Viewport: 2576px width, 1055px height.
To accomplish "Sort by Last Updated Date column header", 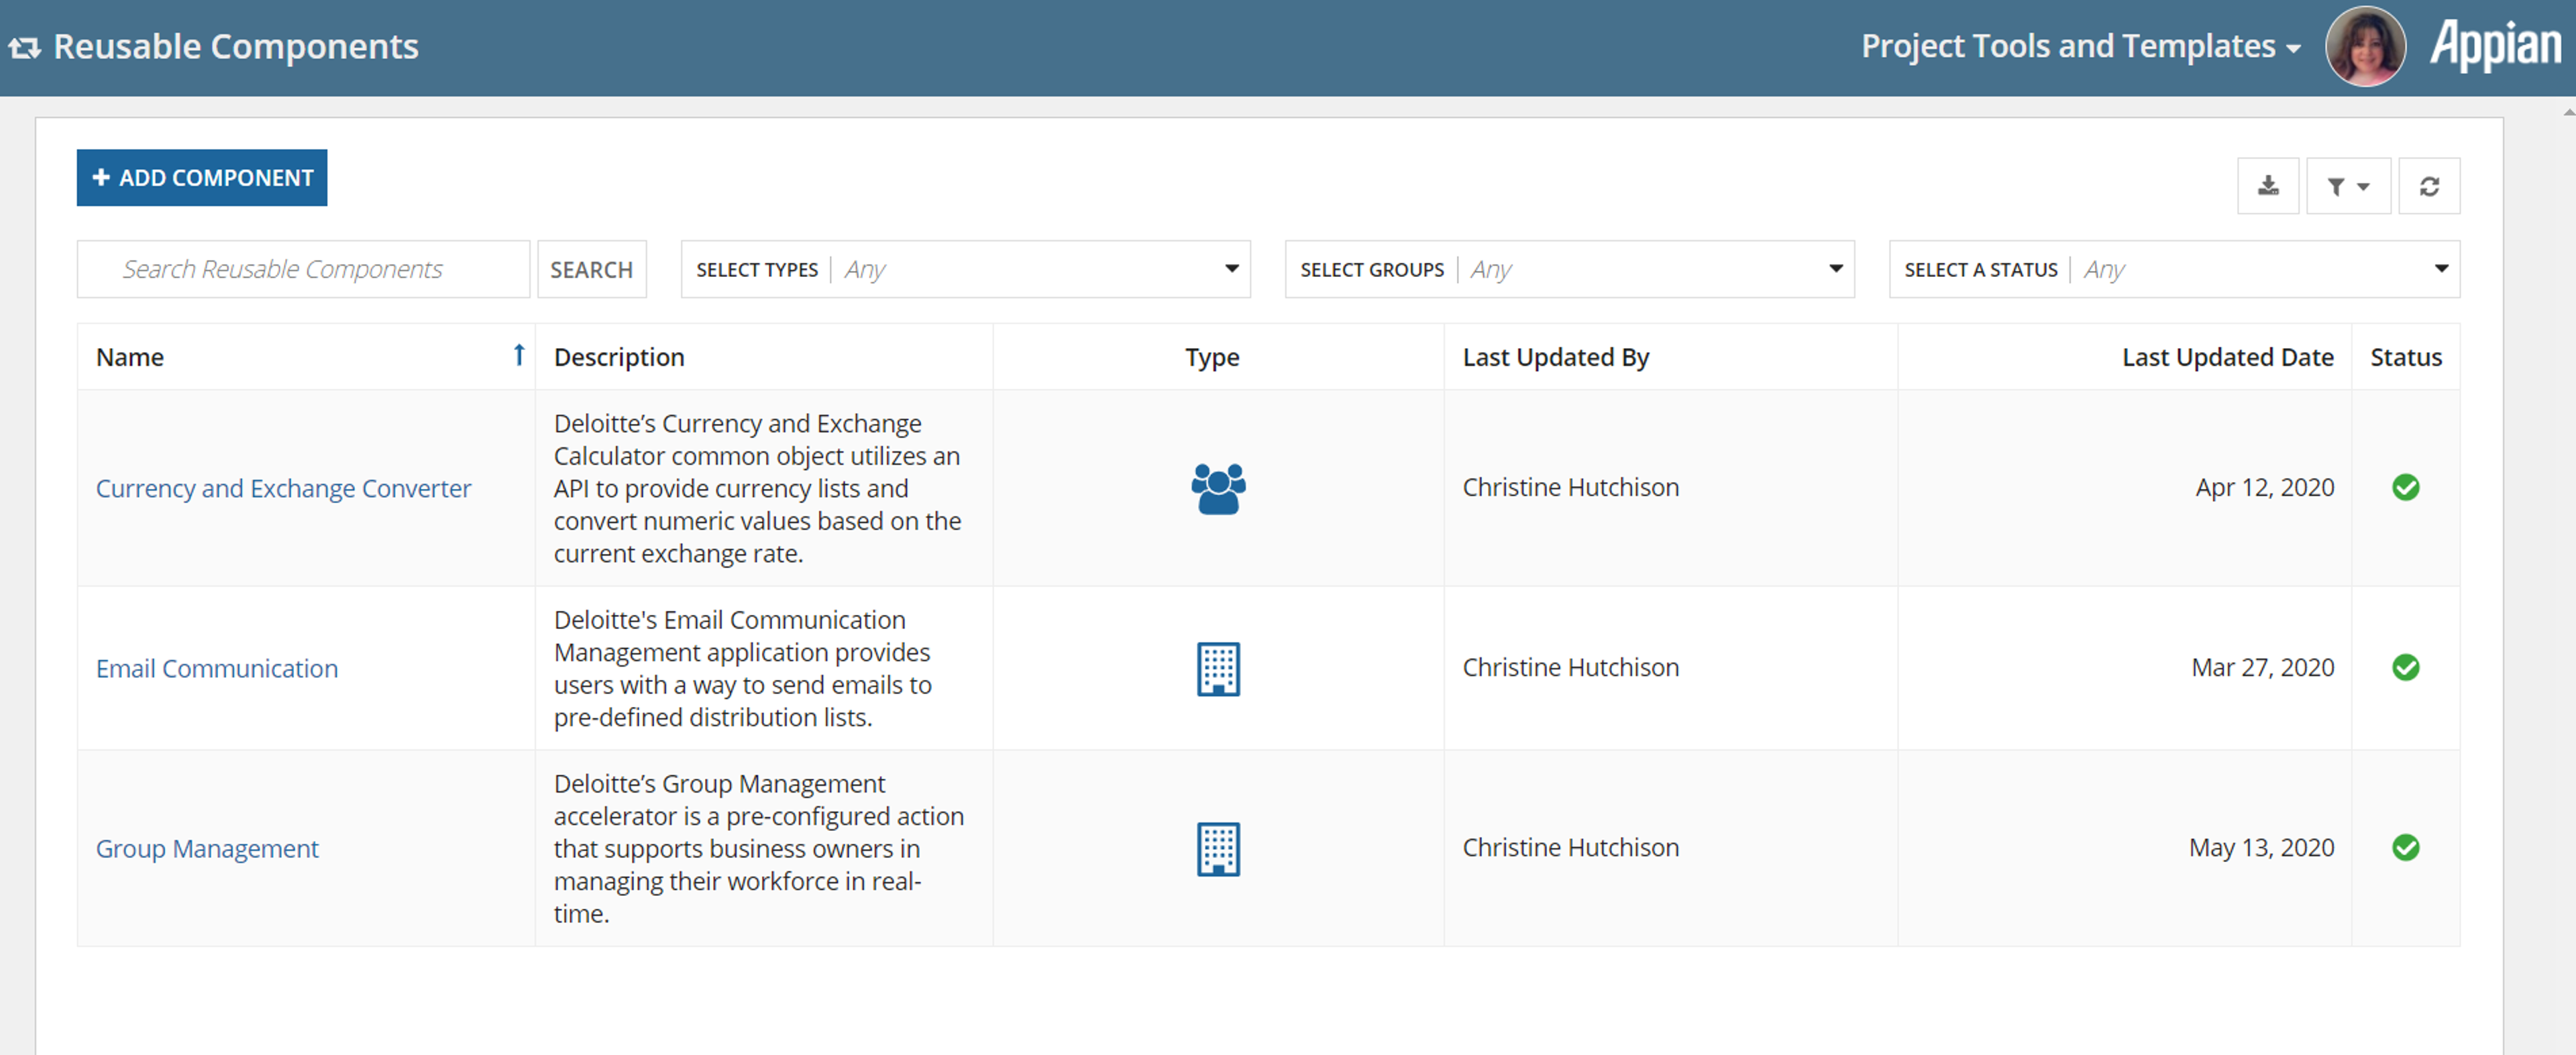I will pyautogui.click(x=2228, y=357).
